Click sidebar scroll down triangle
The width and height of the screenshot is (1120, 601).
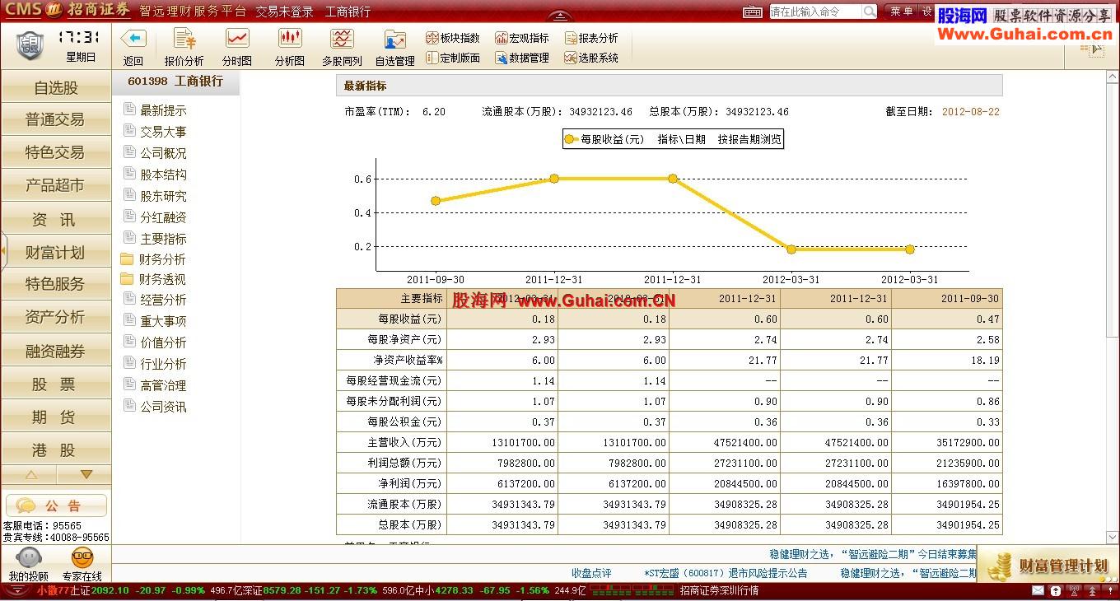pos(86,474)
